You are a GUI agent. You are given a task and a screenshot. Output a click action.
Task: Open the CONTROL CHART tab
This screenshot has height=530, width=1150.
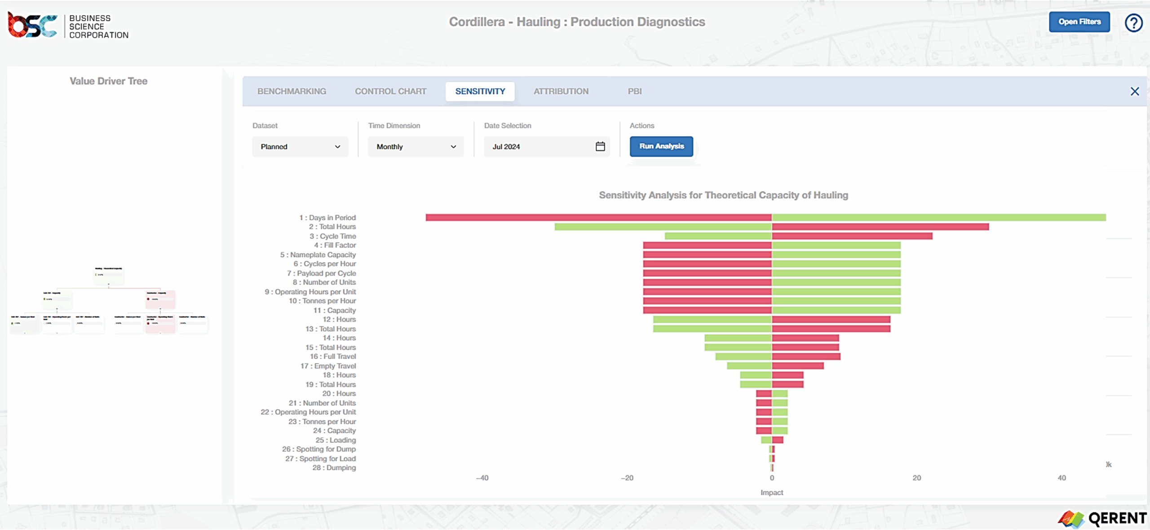click(x=390, y=91)
